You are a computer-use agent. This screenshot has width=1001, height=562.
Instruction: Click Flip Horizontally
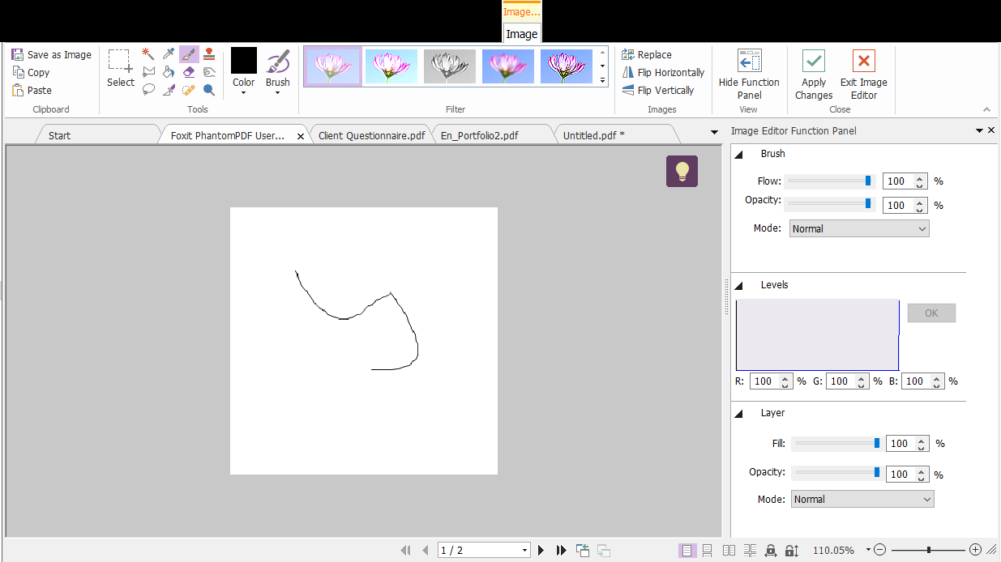[x=663, y=72]
